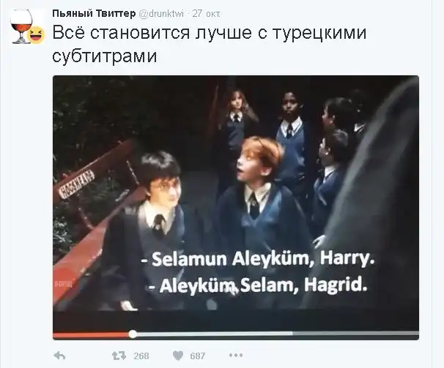The width and height of the screenshot is (444, 368).
Task: Like the tweet with the heart icon
Action: click(178, 356)
